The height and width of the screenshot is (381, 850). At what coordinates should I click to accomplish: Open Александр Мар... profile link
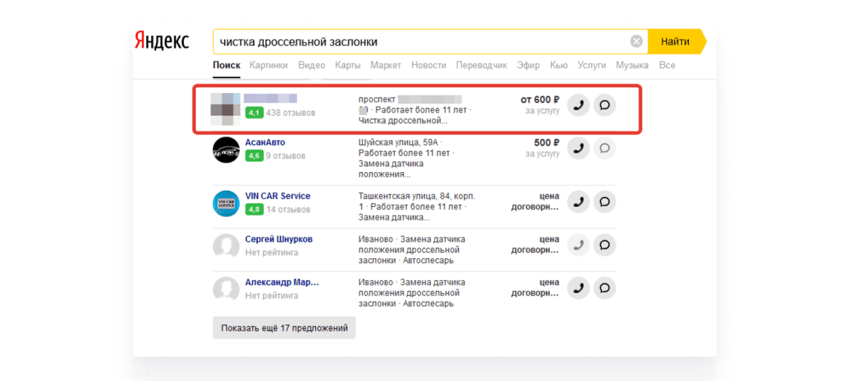(282, 282)
